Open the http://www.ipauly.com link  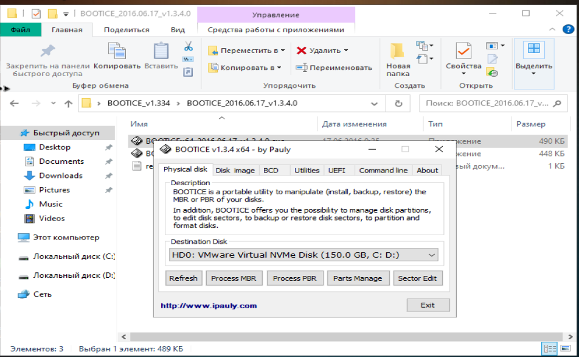point(209,306)
